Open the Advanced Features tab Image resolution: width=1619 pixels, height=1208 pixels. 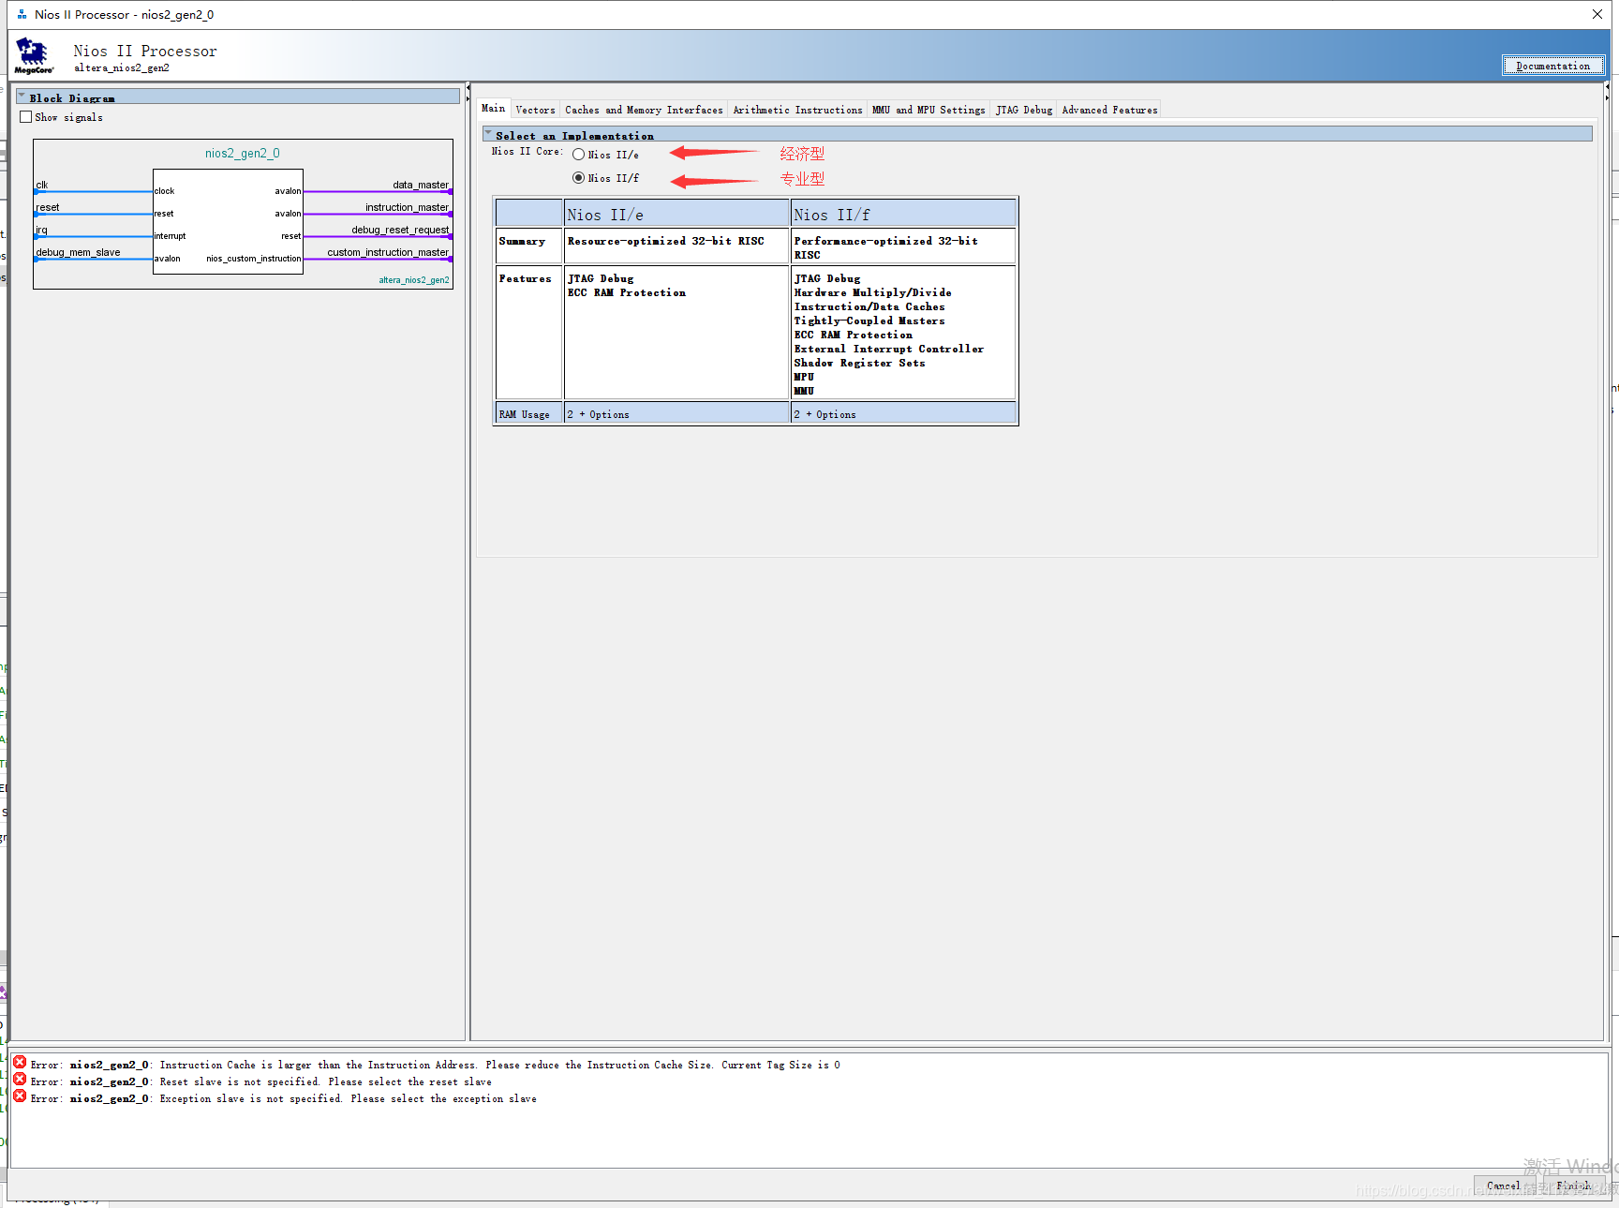[x=1109, y=110]
